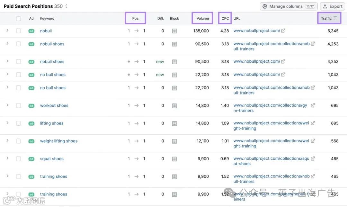Expand the lifting shoes row
347x207 pixels.
click(x=7, y=123)
